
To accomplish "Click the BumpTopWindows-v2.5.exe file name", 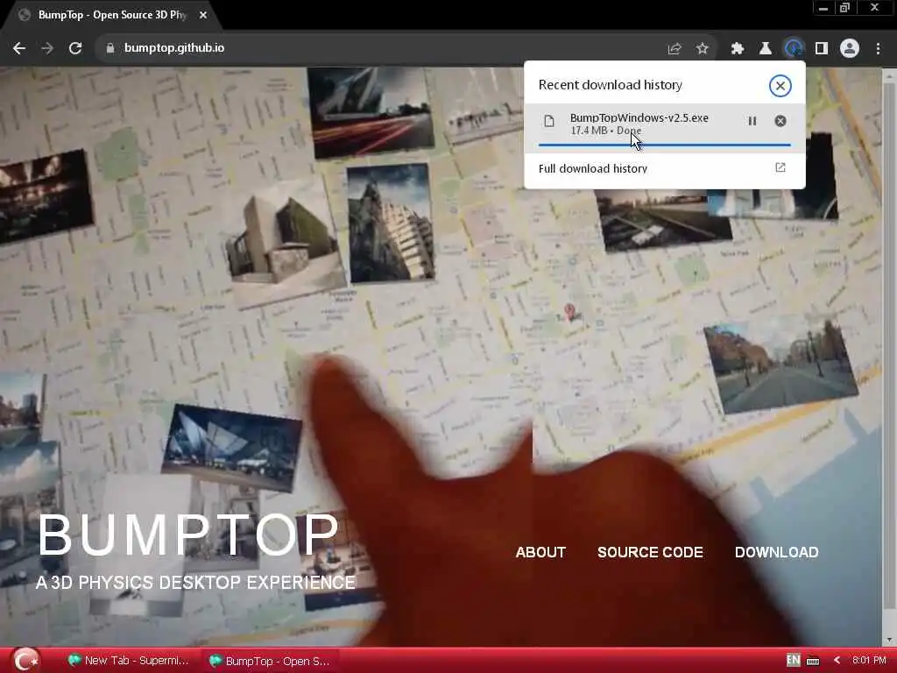I will tap(639, 117).
